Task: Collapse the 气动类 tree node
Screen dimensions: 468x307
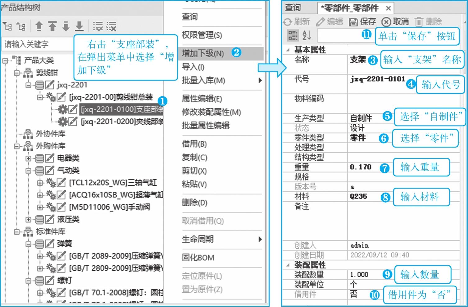Action: [28, 171]
